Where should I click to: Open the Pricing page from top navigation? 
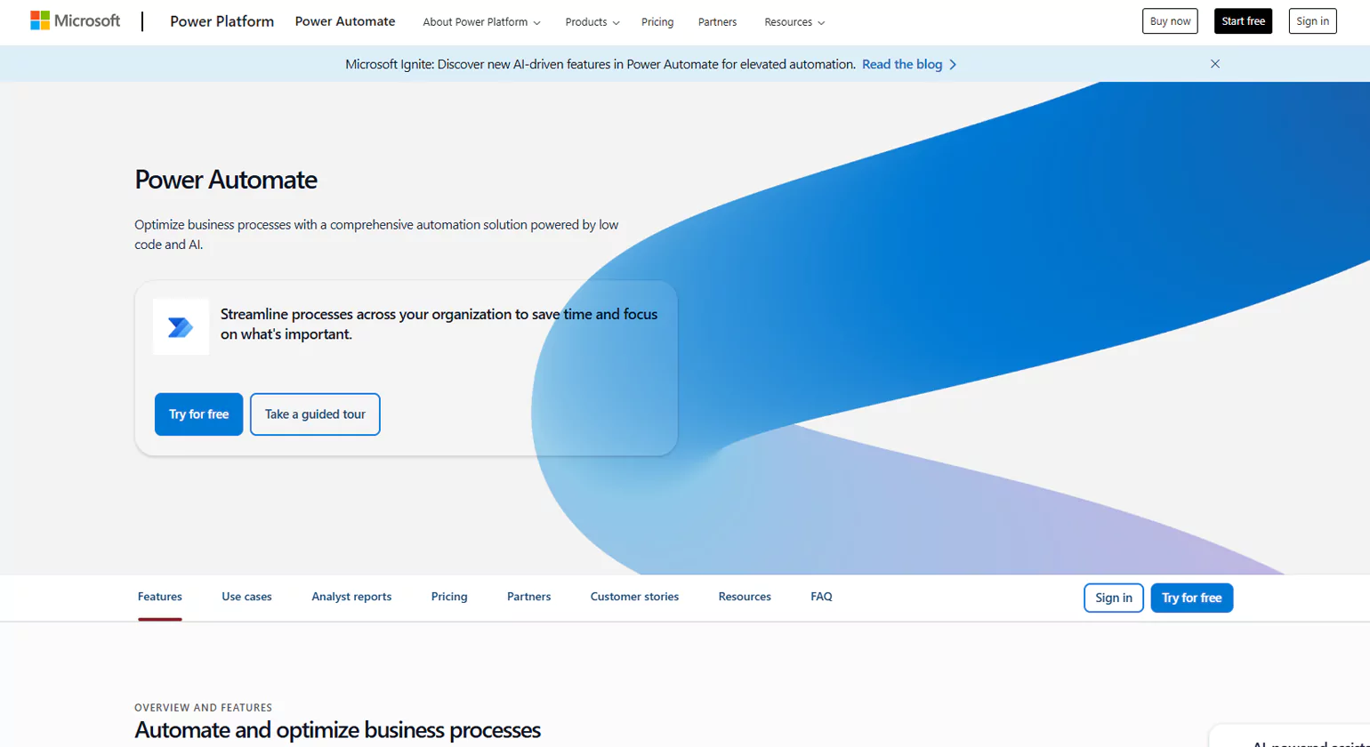tap(657, 21)
